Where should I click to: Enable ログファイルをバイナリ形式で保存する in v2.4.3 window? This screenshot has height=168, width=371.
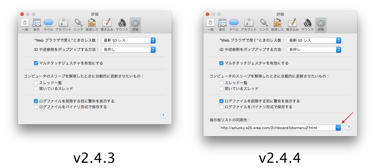36,107
